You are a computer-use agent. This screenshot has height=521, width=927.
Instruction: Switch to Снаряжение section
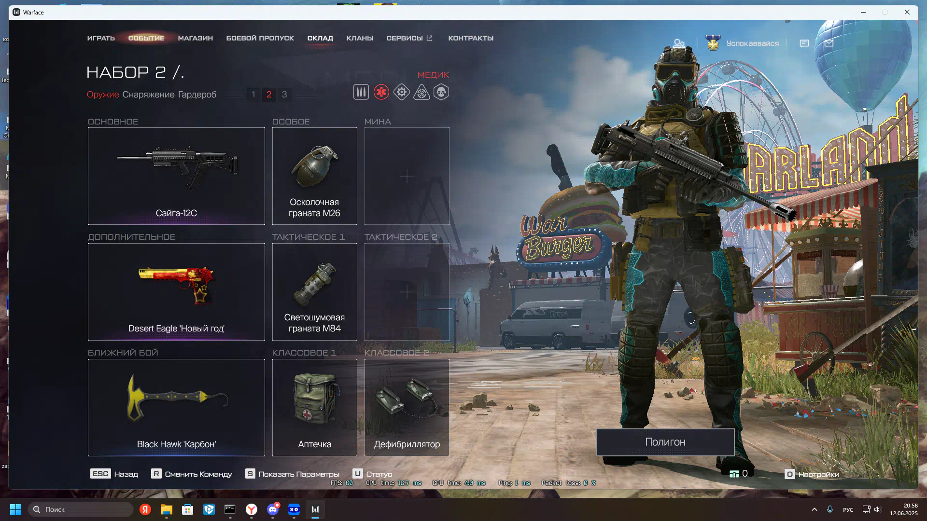point(148,95)
